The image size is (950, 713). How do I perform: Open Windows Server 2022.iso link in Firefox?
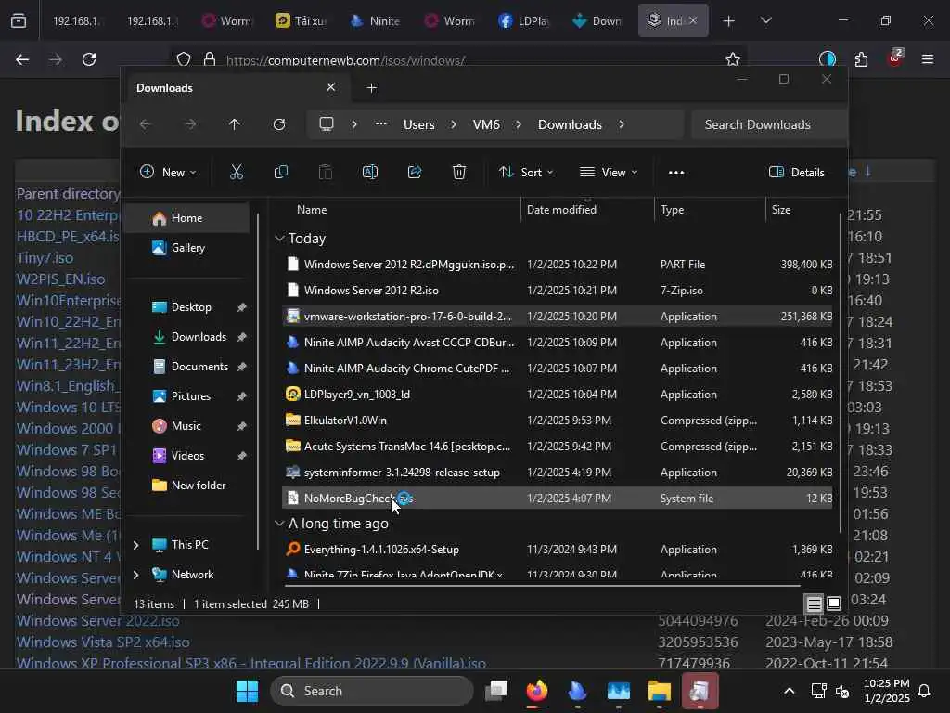click(x=98, y=621)
